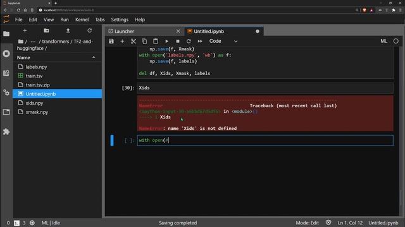405x227 pixels.
Task: Upload files with the upload icon
Action: pos(68,31)
